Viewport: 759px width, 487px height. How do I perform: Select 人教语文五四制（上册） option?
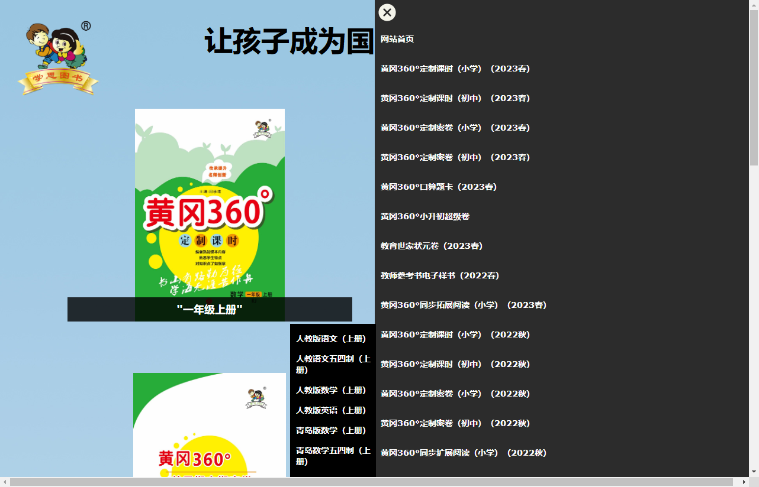coord(332,363)
